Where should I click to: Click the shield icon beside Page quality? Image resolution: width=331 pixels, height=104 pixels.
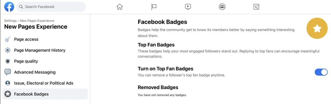point(8,61)
